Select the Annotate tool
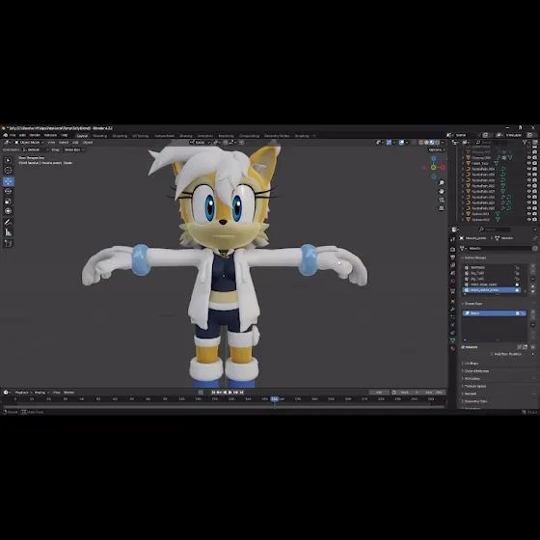The image size is (540, 540). [x=9, y=222]
